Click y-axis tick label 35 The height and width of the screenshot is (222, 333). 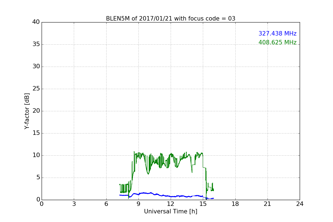pos(36,44)
